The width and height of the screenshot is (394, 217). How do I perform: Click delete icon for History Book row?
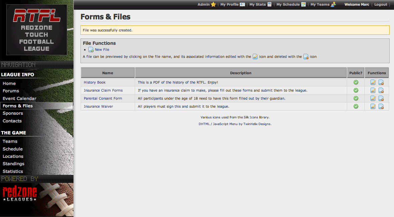click(x=381, y=82)
